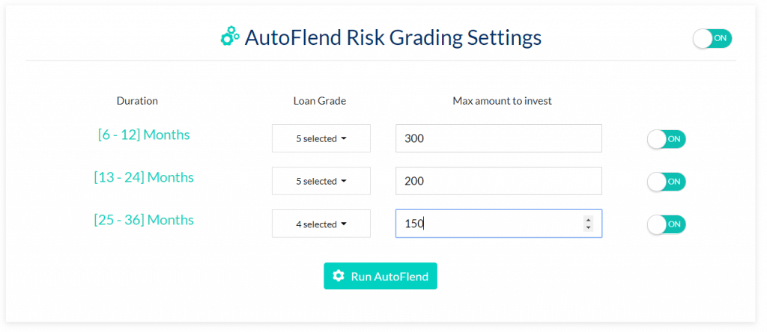Expand Loan Grade dropdown for 13-24 Months
This screenshot has width=767, height=332.
tap(321, 181)
